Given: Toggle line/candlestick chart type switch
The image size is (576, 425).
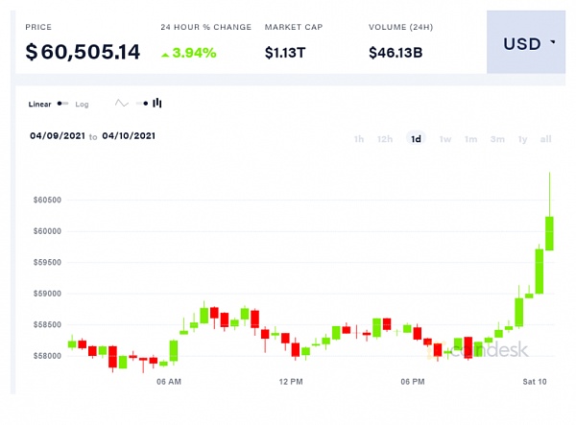Looking at the screenshot, I should pyautogui.click(x=142, y=104).
